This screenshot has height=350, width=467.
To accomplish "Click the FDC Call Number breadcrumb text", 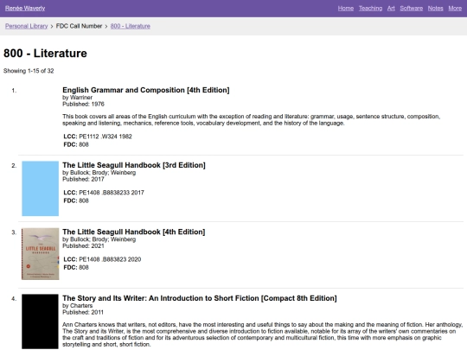I will pyautogui.click(x=79, y=26).
